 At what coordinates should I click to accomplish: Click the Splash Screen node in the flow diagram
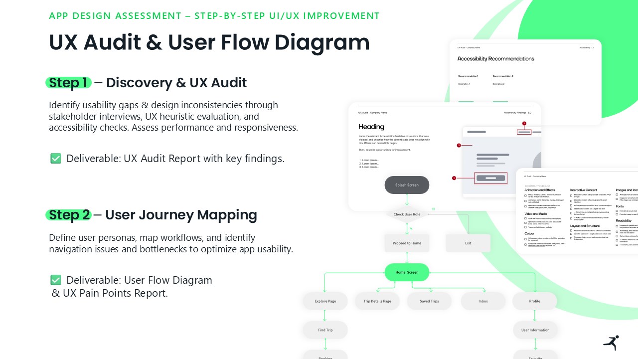point(407,185)
